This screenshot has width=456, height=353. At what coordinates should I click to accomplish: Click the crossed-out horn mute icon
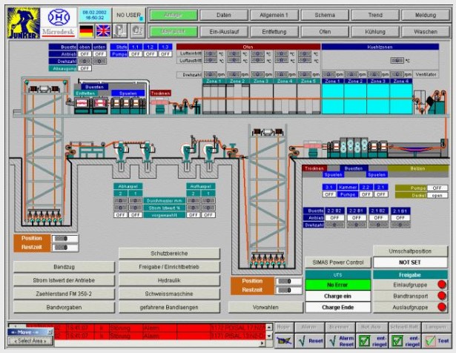[284, 340]
